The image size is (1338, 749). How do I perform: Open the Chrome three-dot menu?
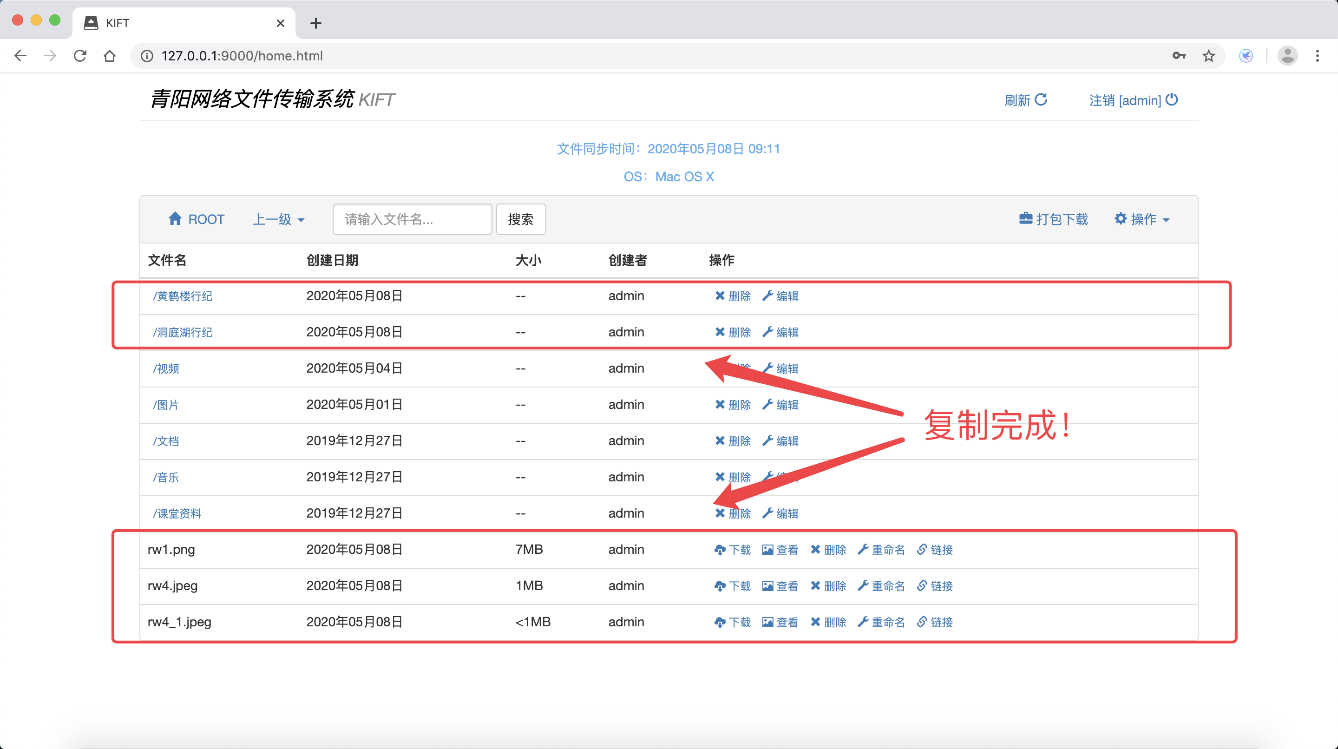coord(1317,56)
